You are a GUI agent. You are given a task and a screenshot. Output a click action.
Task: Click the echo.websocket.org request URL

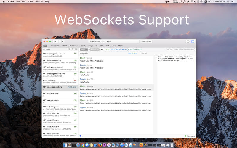click(x=124, y=49)
